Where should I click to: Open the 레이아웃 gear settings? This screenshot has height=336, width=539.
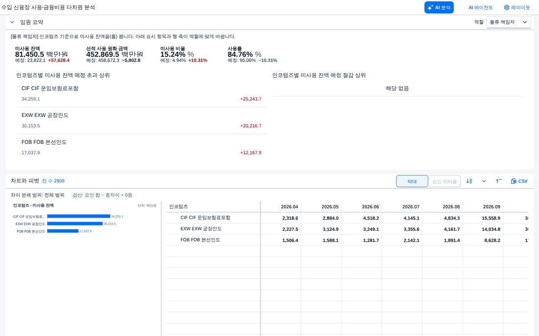tap(517, 7)
